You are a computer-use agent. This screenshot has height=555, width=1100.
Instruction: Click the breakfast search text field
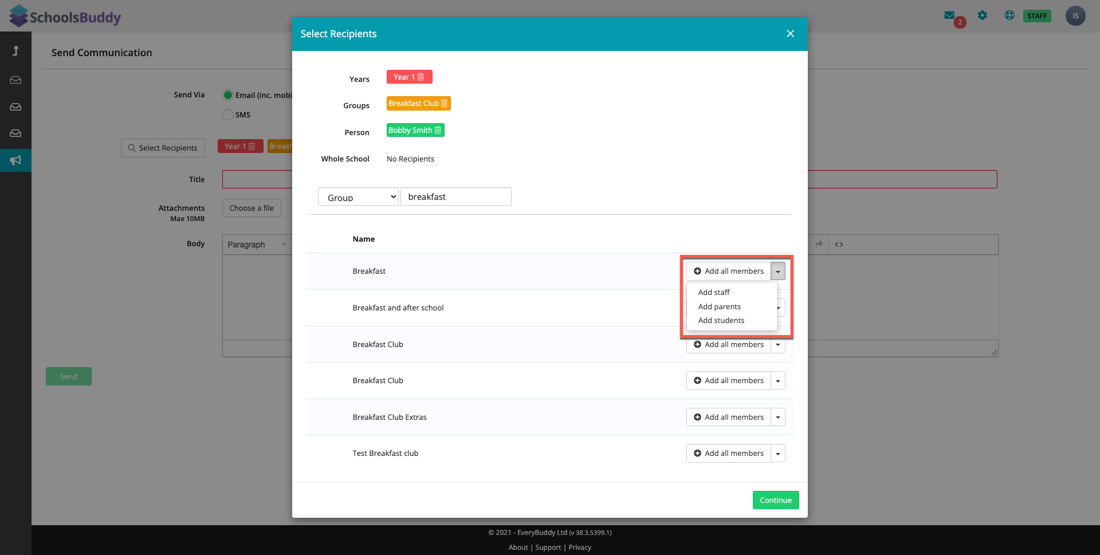coord(456,197)
